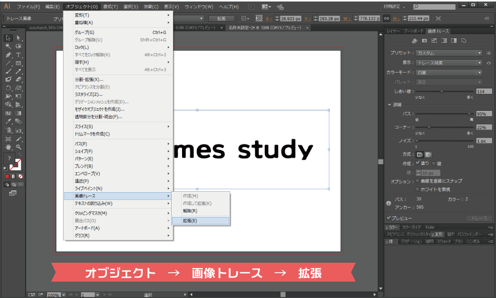496x298 pixels.
Task: Open the カラー panel flyout menu
Action: pos(491,227)
